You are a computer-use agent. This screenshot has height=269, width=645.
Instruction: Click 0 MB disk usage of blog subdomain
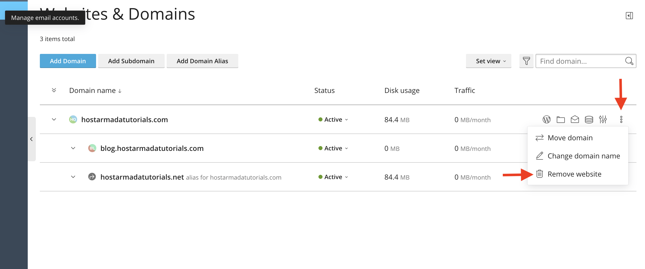392,149
